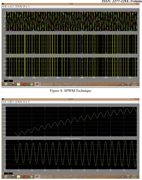Click the Scope2 window title bar
Image resolution: width=142 pixels, height=180 pixels.
pyautogui.click(x=70, y=99)
